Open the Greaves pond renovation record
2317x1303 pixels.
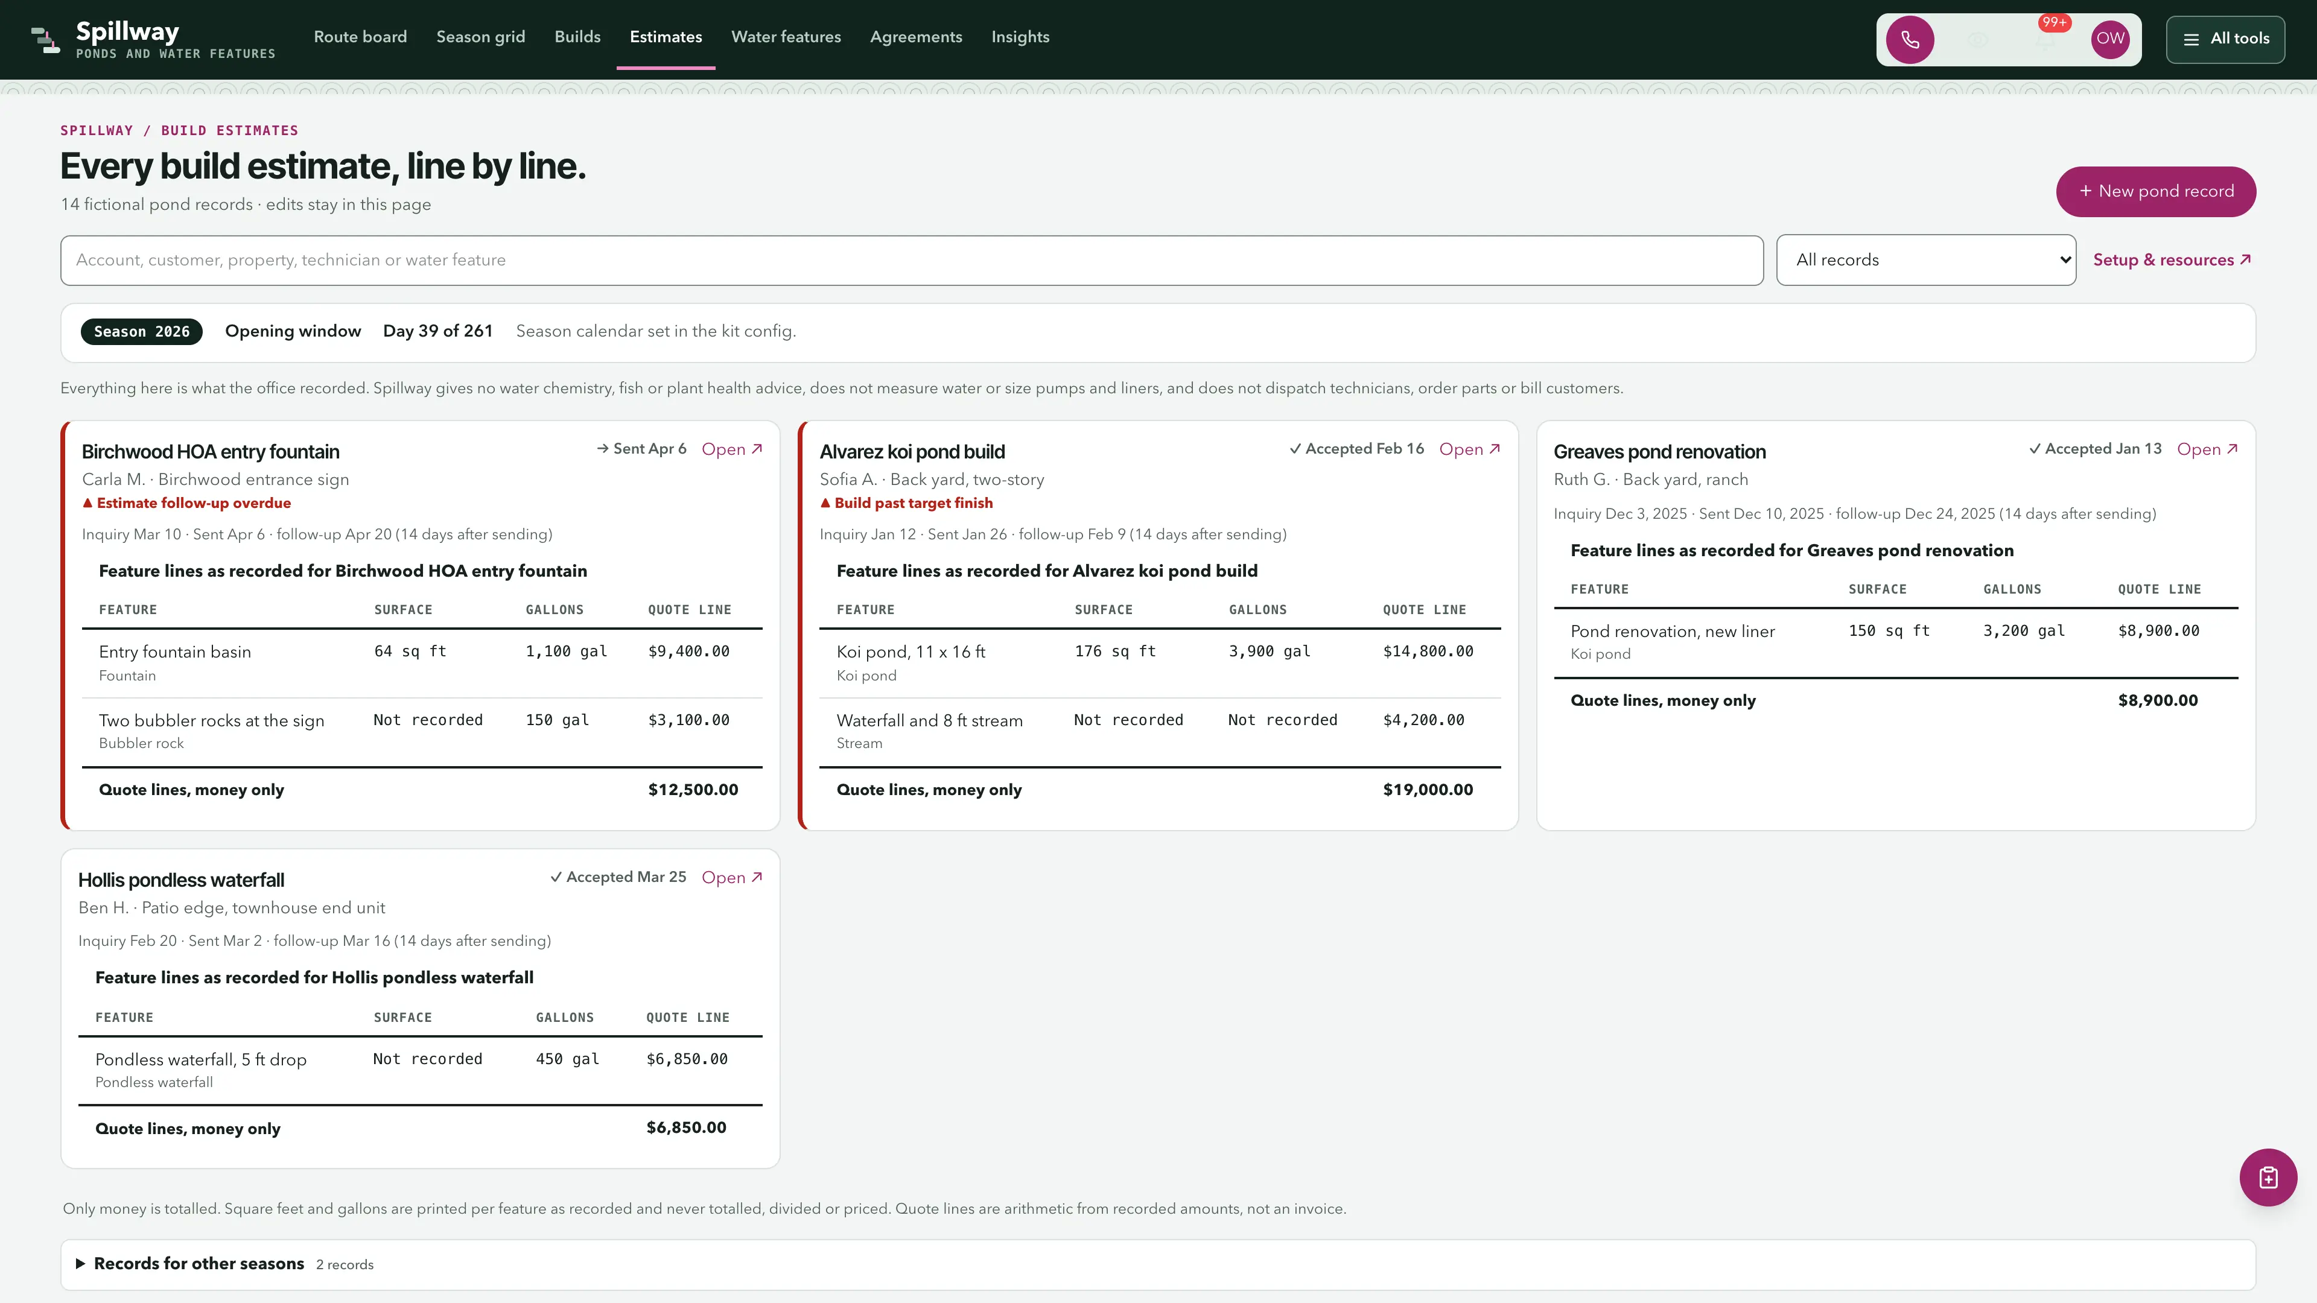(x=2207, y=449)
